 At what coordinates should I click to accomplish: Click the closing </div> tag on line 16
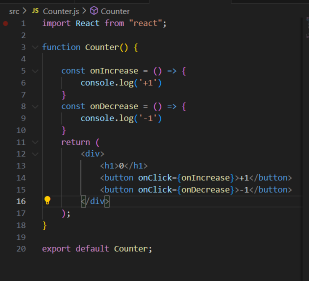click(x=95, y=201)
